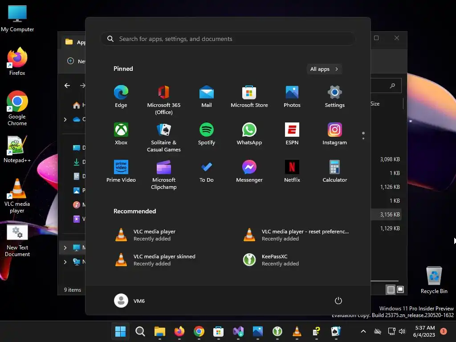
Task: Select New Text Document on the desktop
Action: [17, 240]
